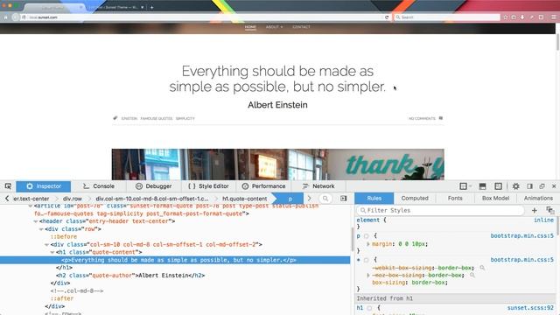Image resolution: width=560 pixels, height=315 pixels.
Task: Select the p rule selector highlighter
Action: pos(366,236)
